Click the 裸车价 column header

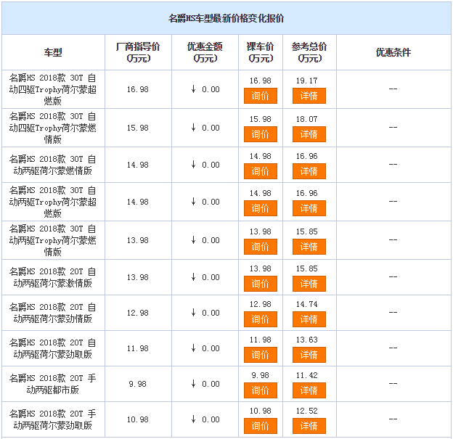[x=261, y=52]
